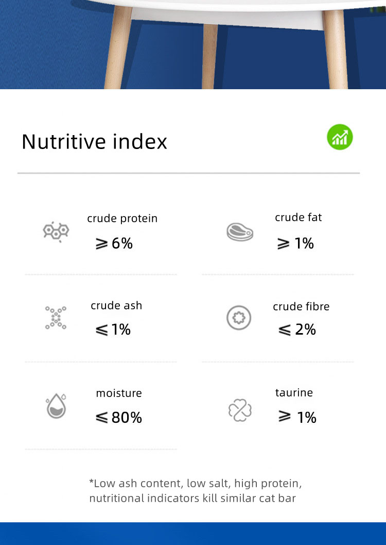
Task: Click the moisture label text
Action: 119,393
